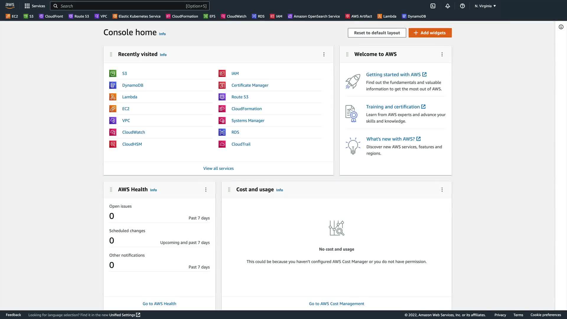Grab the Welcome to AWS drag handle
The image size is (567, 319).
click(x=347, y=54)
